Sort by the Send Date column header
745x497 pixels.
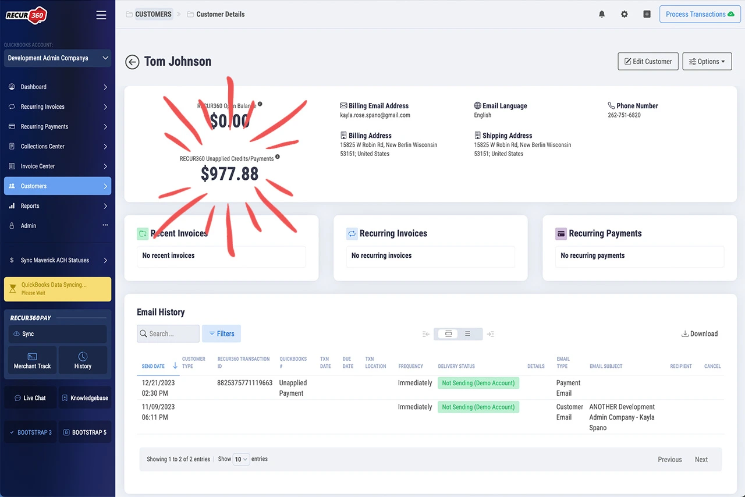[x=154, y=366]
